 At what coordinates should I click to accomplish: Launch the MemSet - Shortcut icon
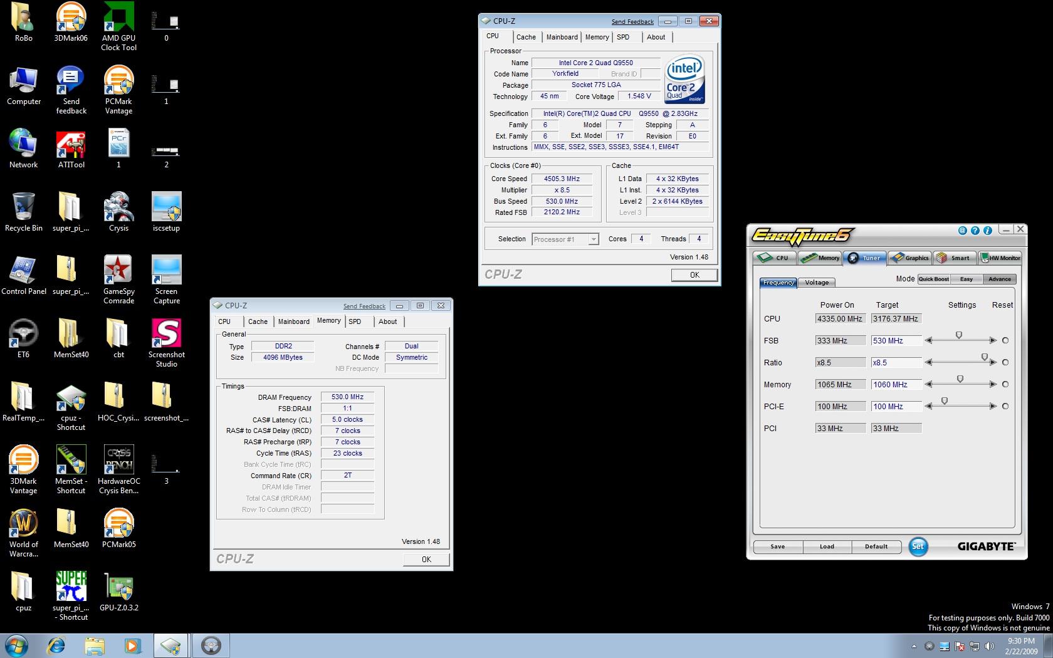[71, 469]
